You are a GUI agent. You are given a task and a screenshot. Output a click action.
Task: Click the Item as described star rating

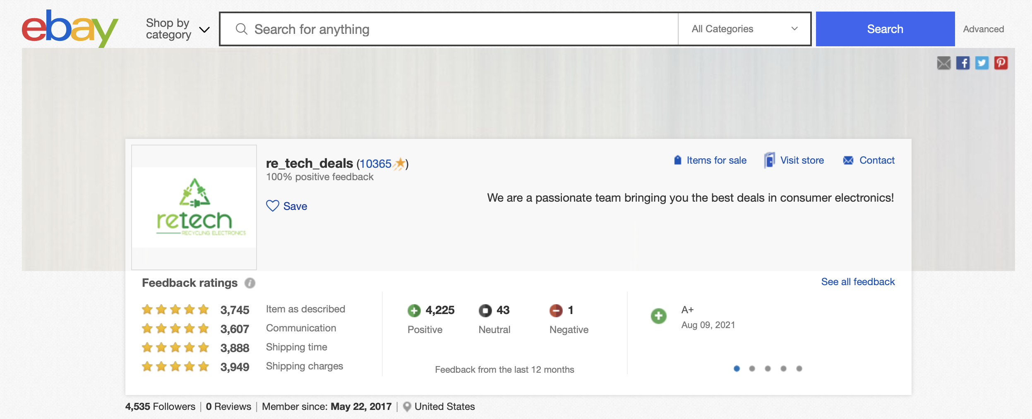coord(175,309)
